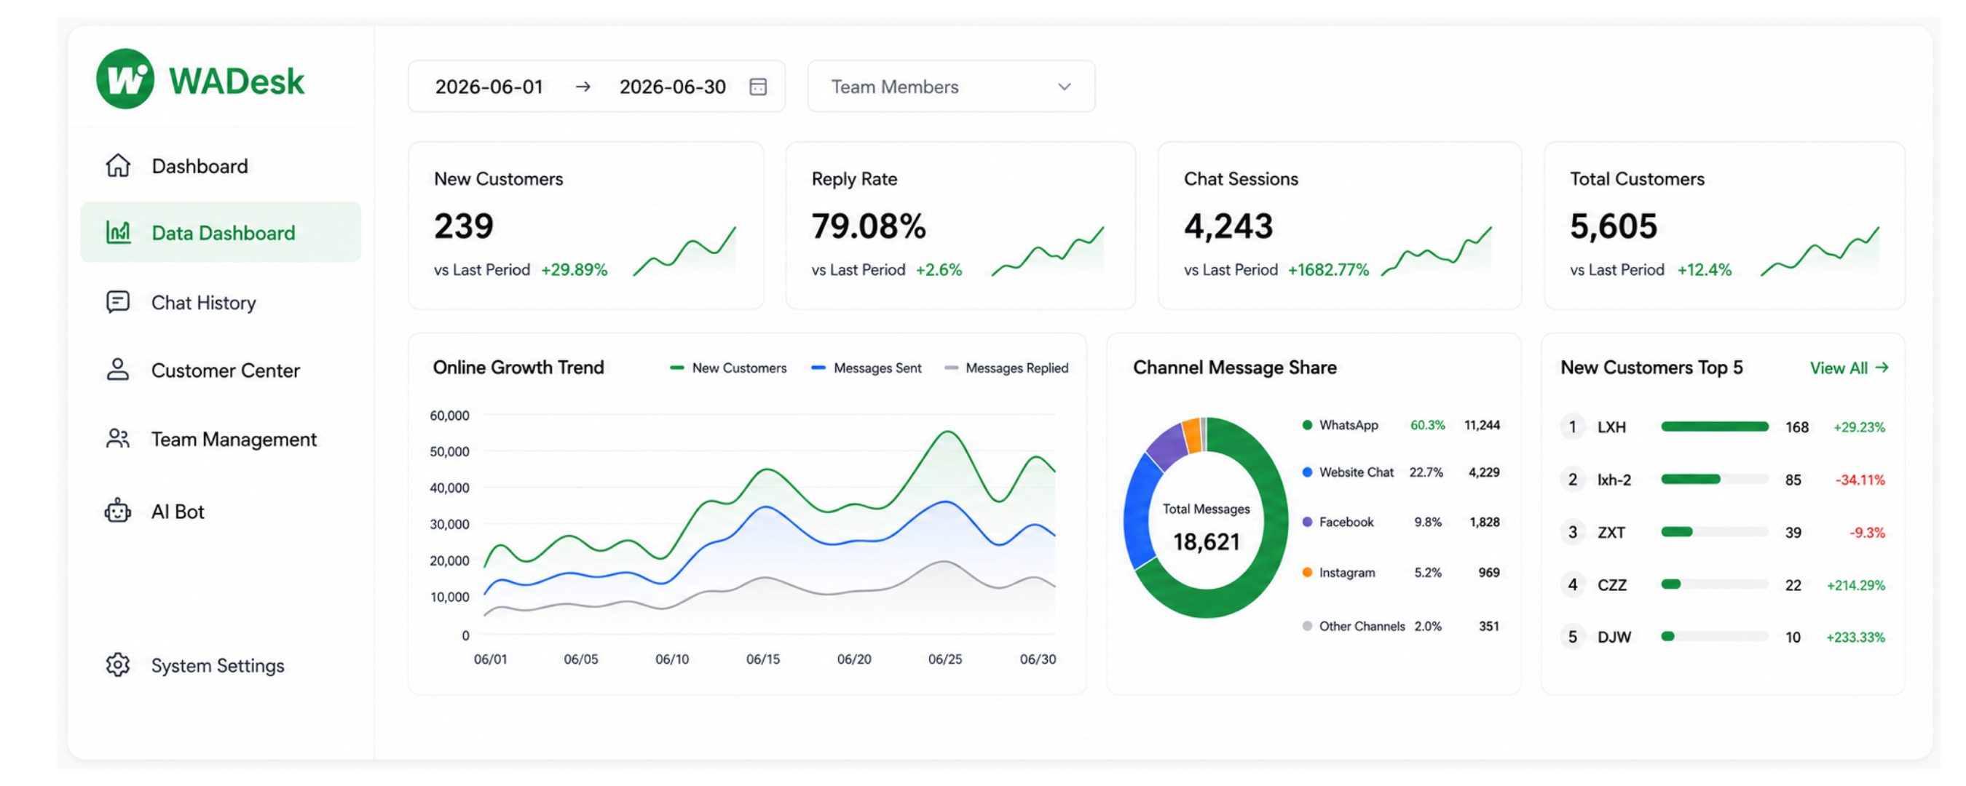The image size is (1966, 786).
Task: Click the Channel Message Share title
Action: pyautogui.click(x=1235, y=368)
